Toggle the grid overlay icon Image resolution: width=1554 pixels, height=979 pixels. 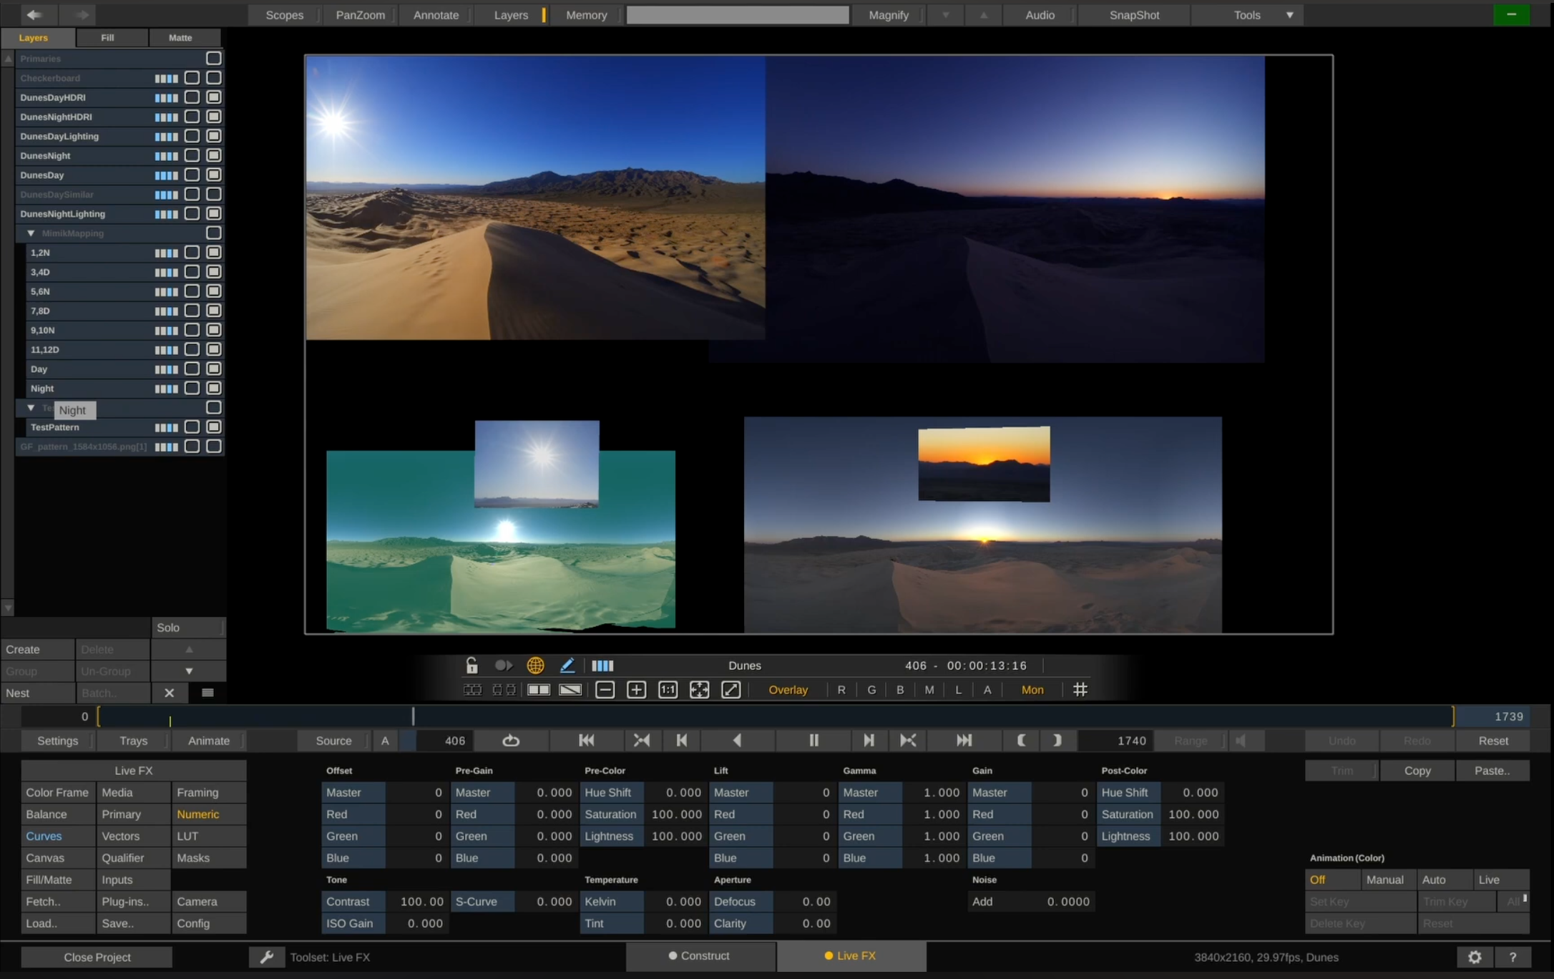(x=1080, y=690)
